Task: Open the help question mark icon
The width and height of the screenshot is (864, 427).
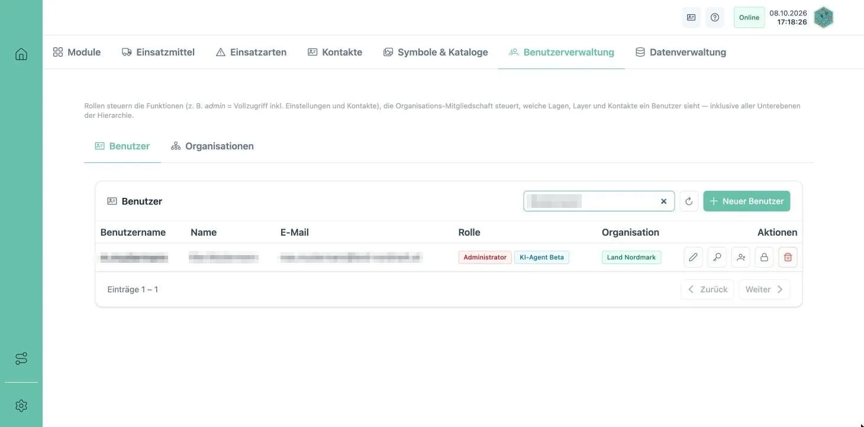Action: [x=715, y=18]
